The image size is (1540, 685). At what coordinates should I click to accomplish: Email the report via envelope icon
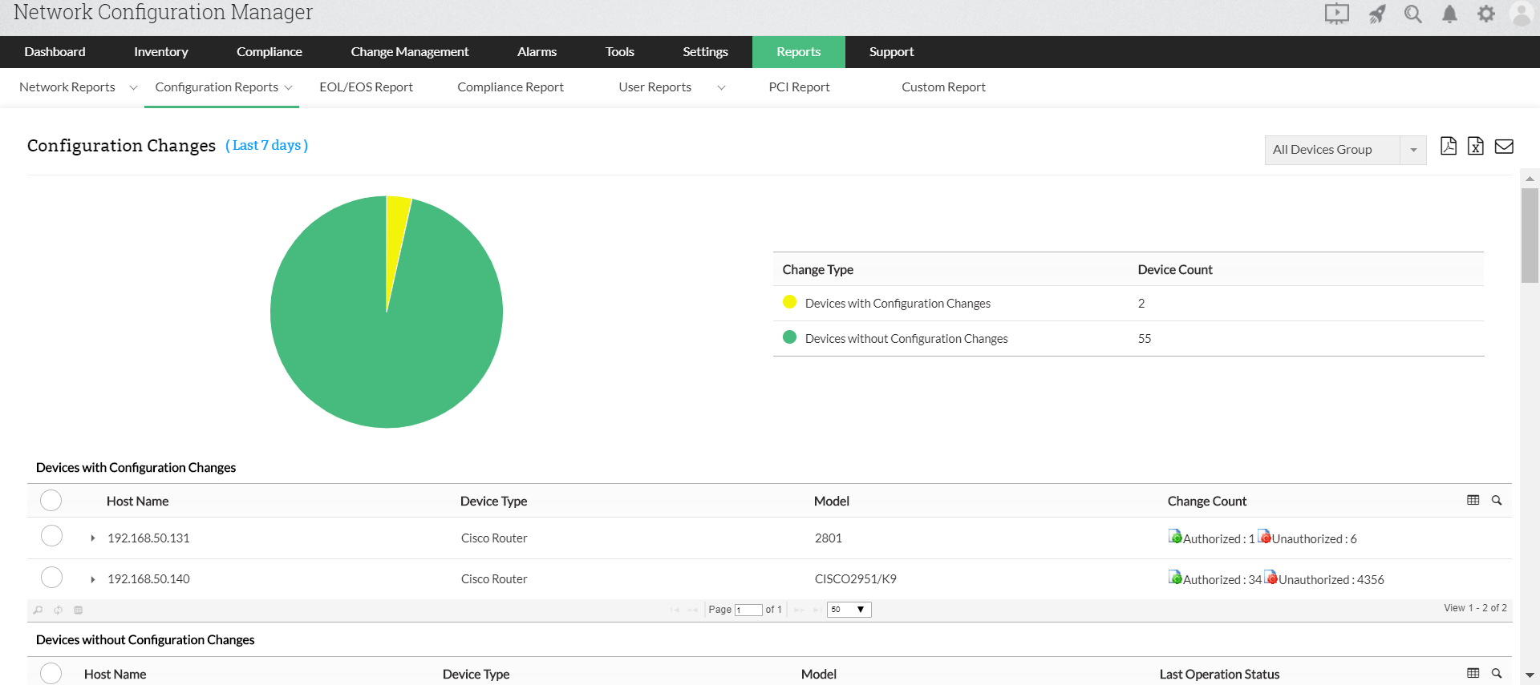pyautogui.click(x=1504, y=146)
